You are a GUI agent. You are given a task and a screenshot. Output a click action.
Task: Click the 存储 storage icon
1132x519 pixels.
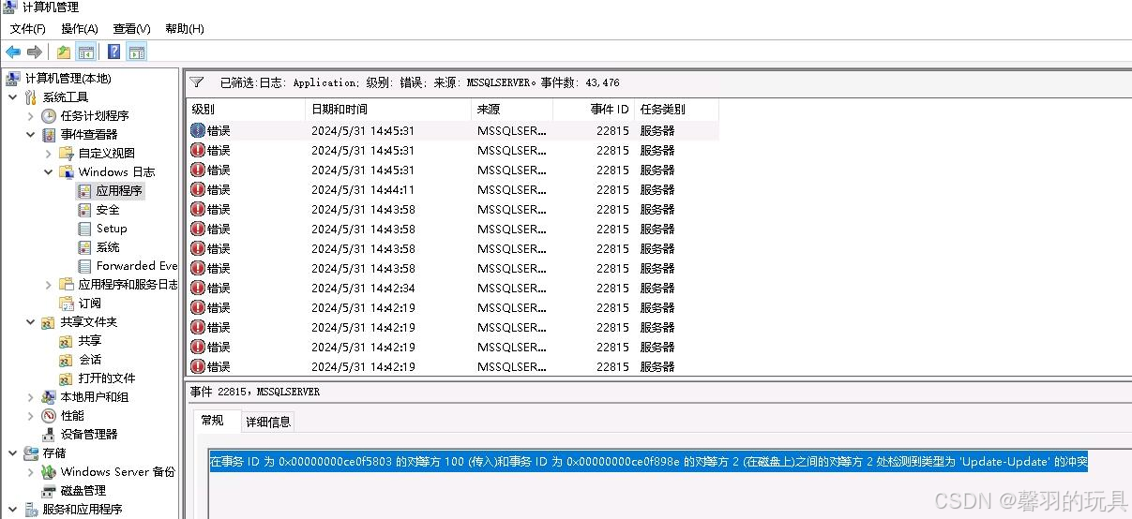click(31, 453)
